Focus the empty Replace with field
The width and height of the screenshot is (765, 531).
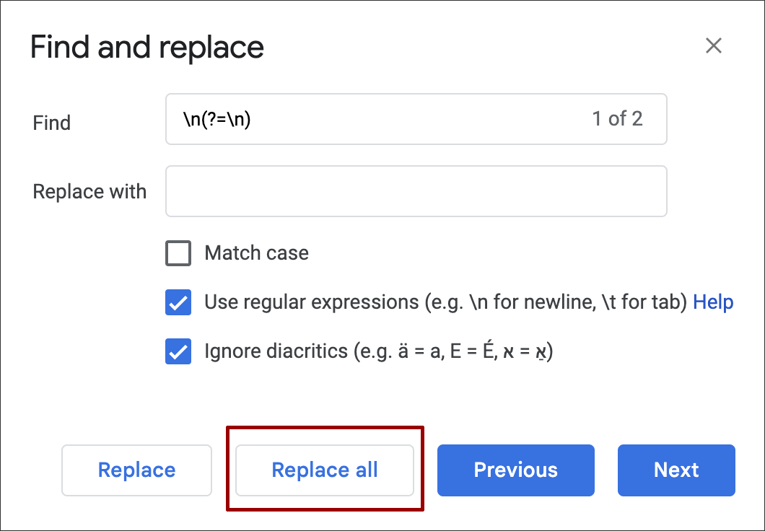pyautogui.click(x=416, y=191)
